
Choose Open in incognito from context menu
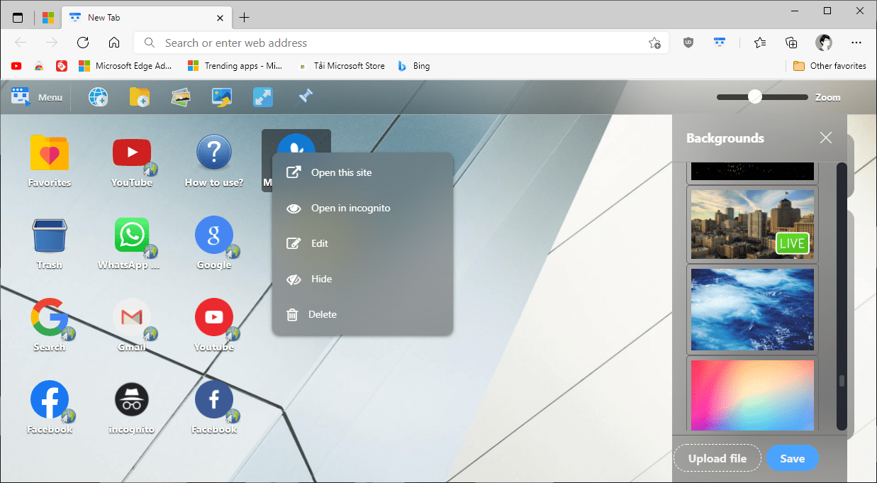tap(350, 208)
